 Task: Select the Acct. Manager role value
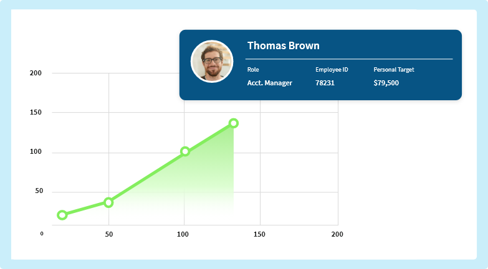click(269, 83)
